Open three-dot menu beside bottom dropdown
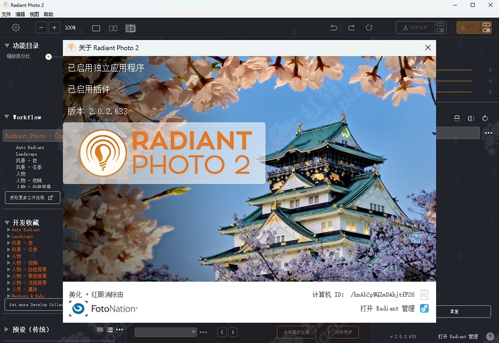Image resolution: width=499 pixels, height=343 pixels. [203, 332]
